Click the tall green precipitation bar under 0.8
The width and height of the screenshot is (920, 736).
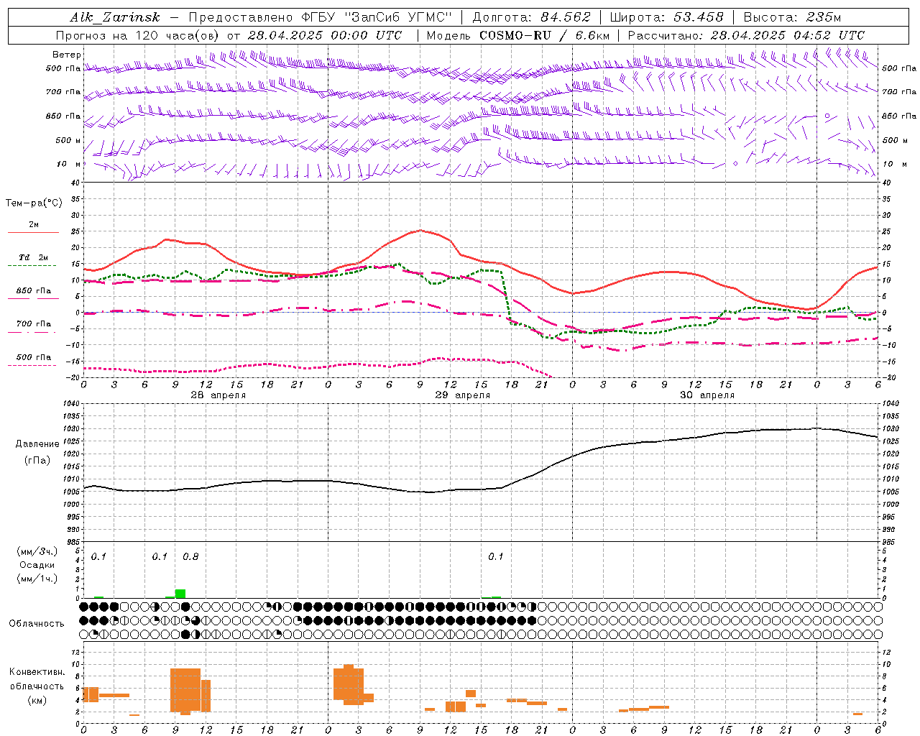180,594
